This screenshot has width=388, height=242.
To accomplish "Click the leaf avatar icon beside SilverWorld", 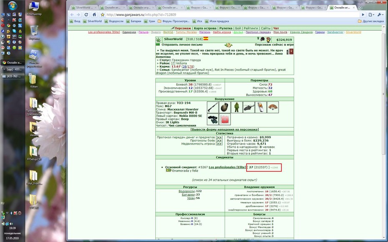I will point(159,40).
